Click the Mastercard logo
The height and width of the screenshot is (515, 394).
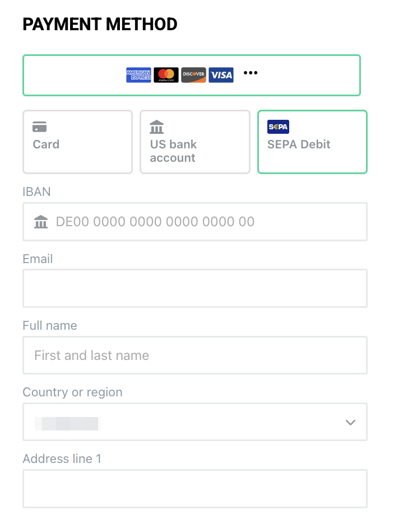coord(166,75)
